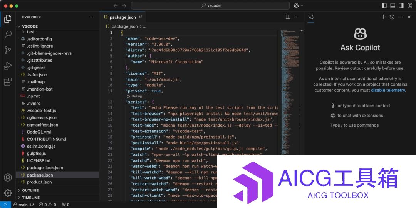The image size is (416, 208).
Task: Open .eslint-ignore file
Action: [57, 46]
